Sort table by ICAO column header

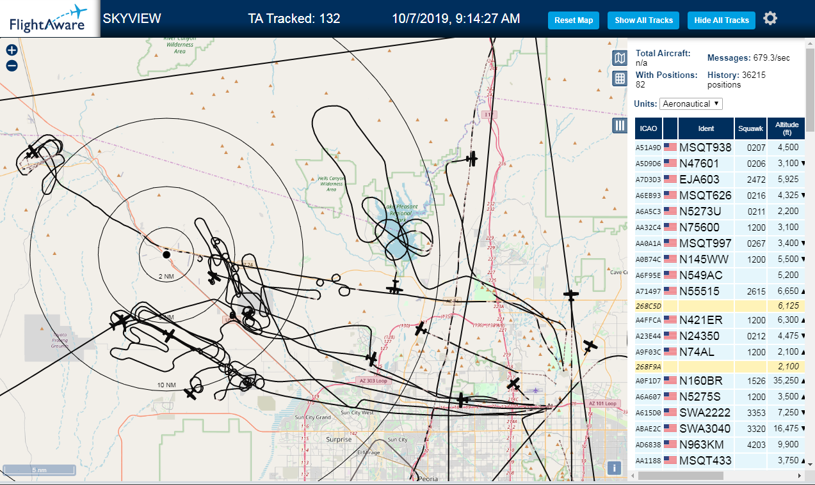pos(649,128)
